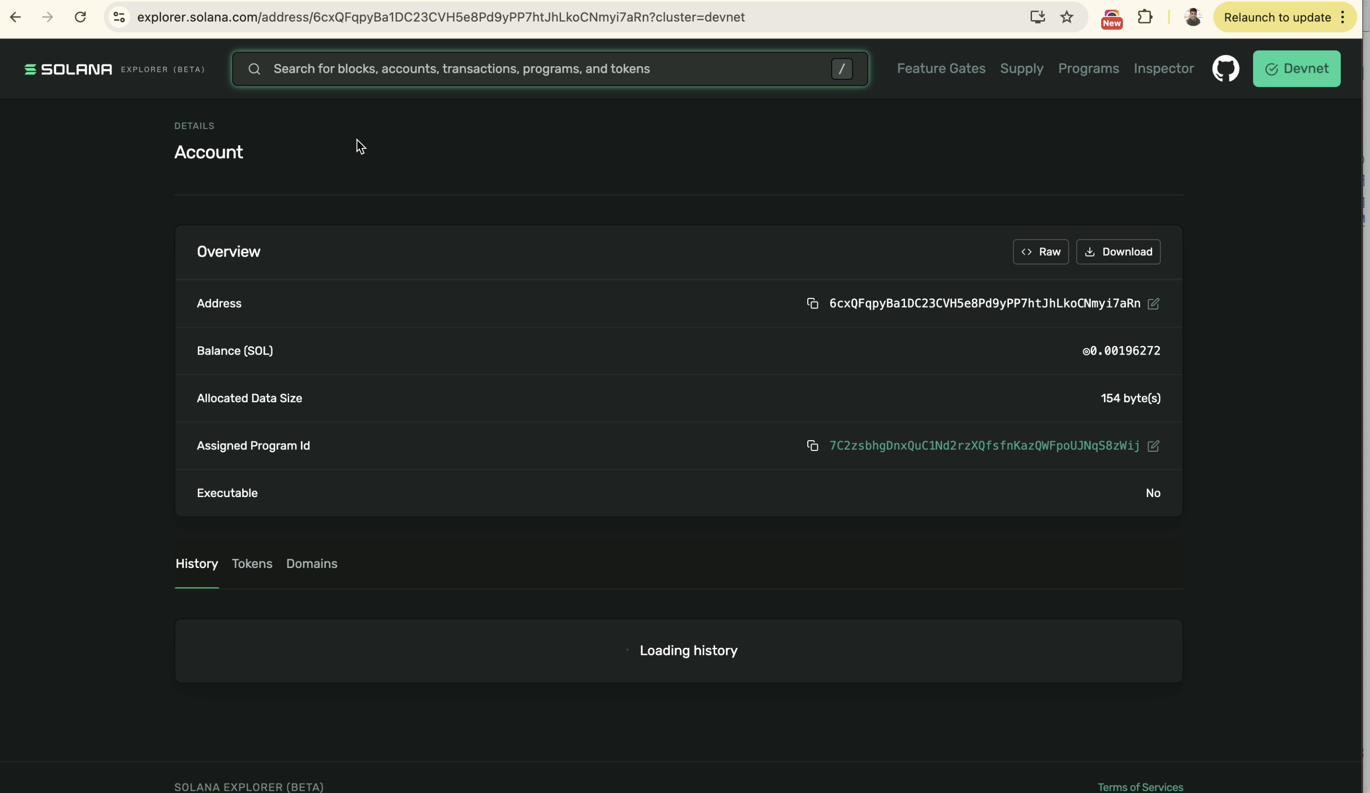Edit nickname icon next to program id
The image size is (1370, 793).
pos(1153,446)
